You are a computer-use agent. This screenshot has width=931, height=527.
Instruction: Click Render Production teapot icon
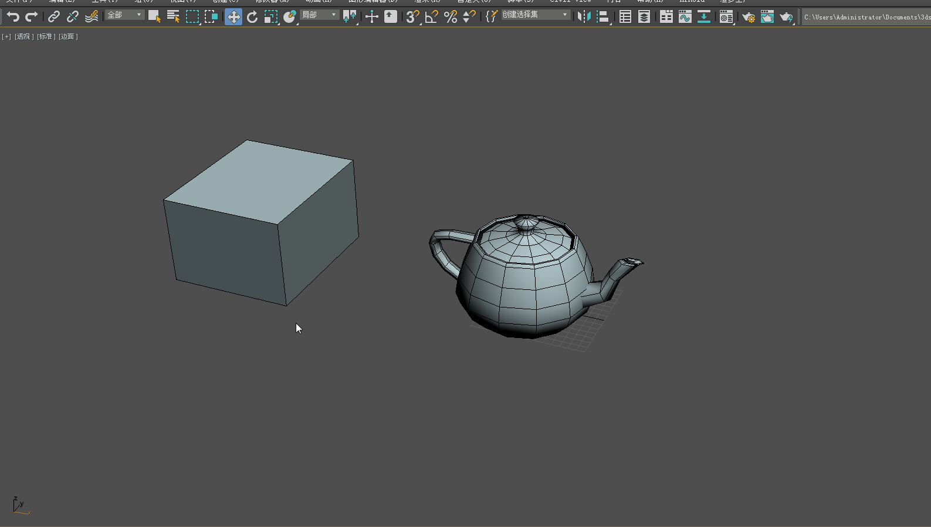click(x=786, y=17)
